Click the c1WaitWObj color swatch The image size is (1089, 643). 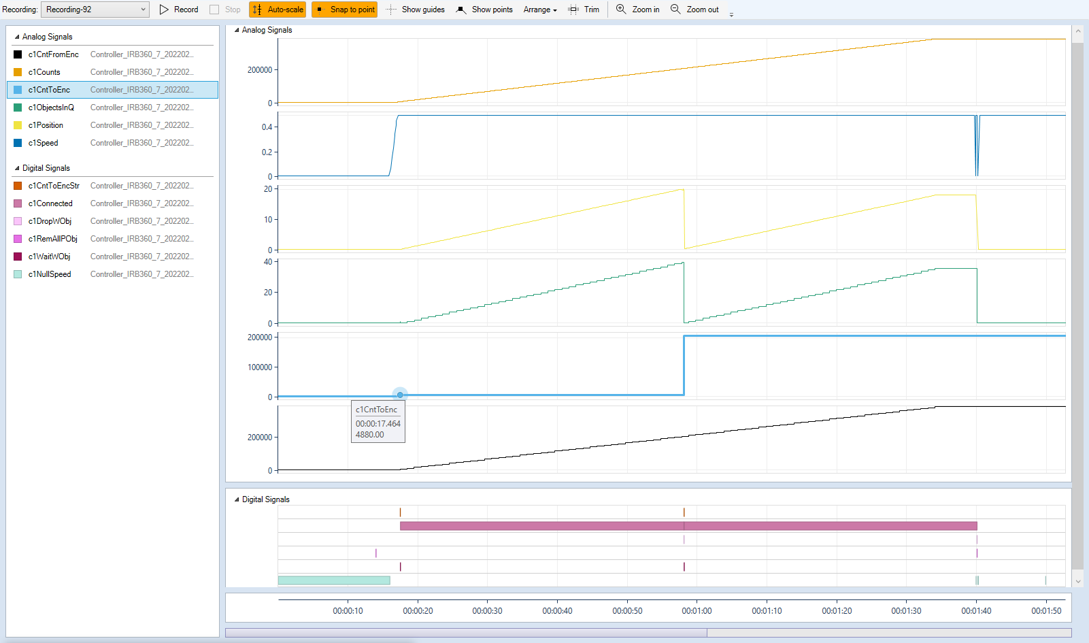[x=18, y=257]
